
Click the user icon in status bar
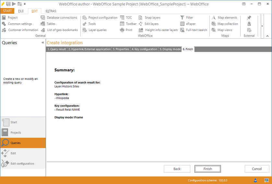tap(255, 180)
